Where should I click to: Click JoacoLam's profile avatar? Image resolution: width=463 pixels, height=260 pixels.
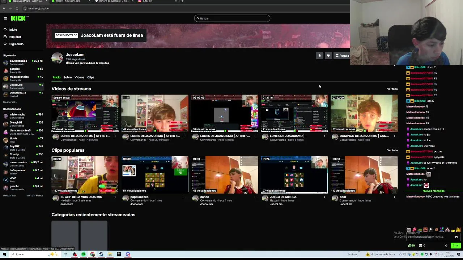[57, 58]
